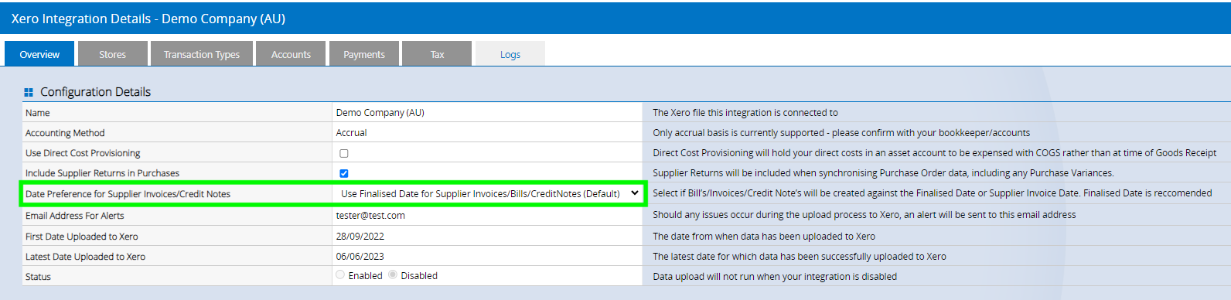Select the Enabled status radio button
The width and height of the screenshot is (1231, 300).
tap(340, 275)
